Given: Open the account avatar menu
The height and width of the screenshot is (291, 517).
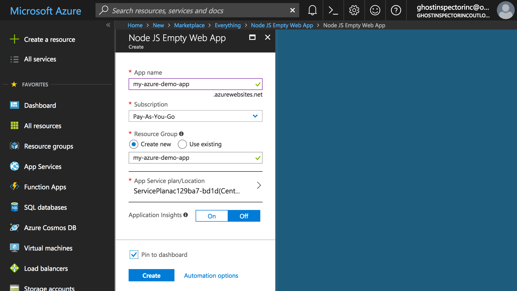Looking at the screenshot, I should tap(506, 10).
